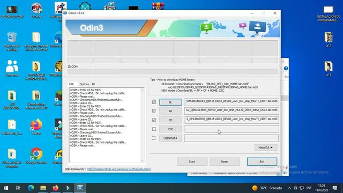Screen dimensions: 343x193
Task: Open the Papelera de reciclaje icon
Action: click(x=12, y=41)
